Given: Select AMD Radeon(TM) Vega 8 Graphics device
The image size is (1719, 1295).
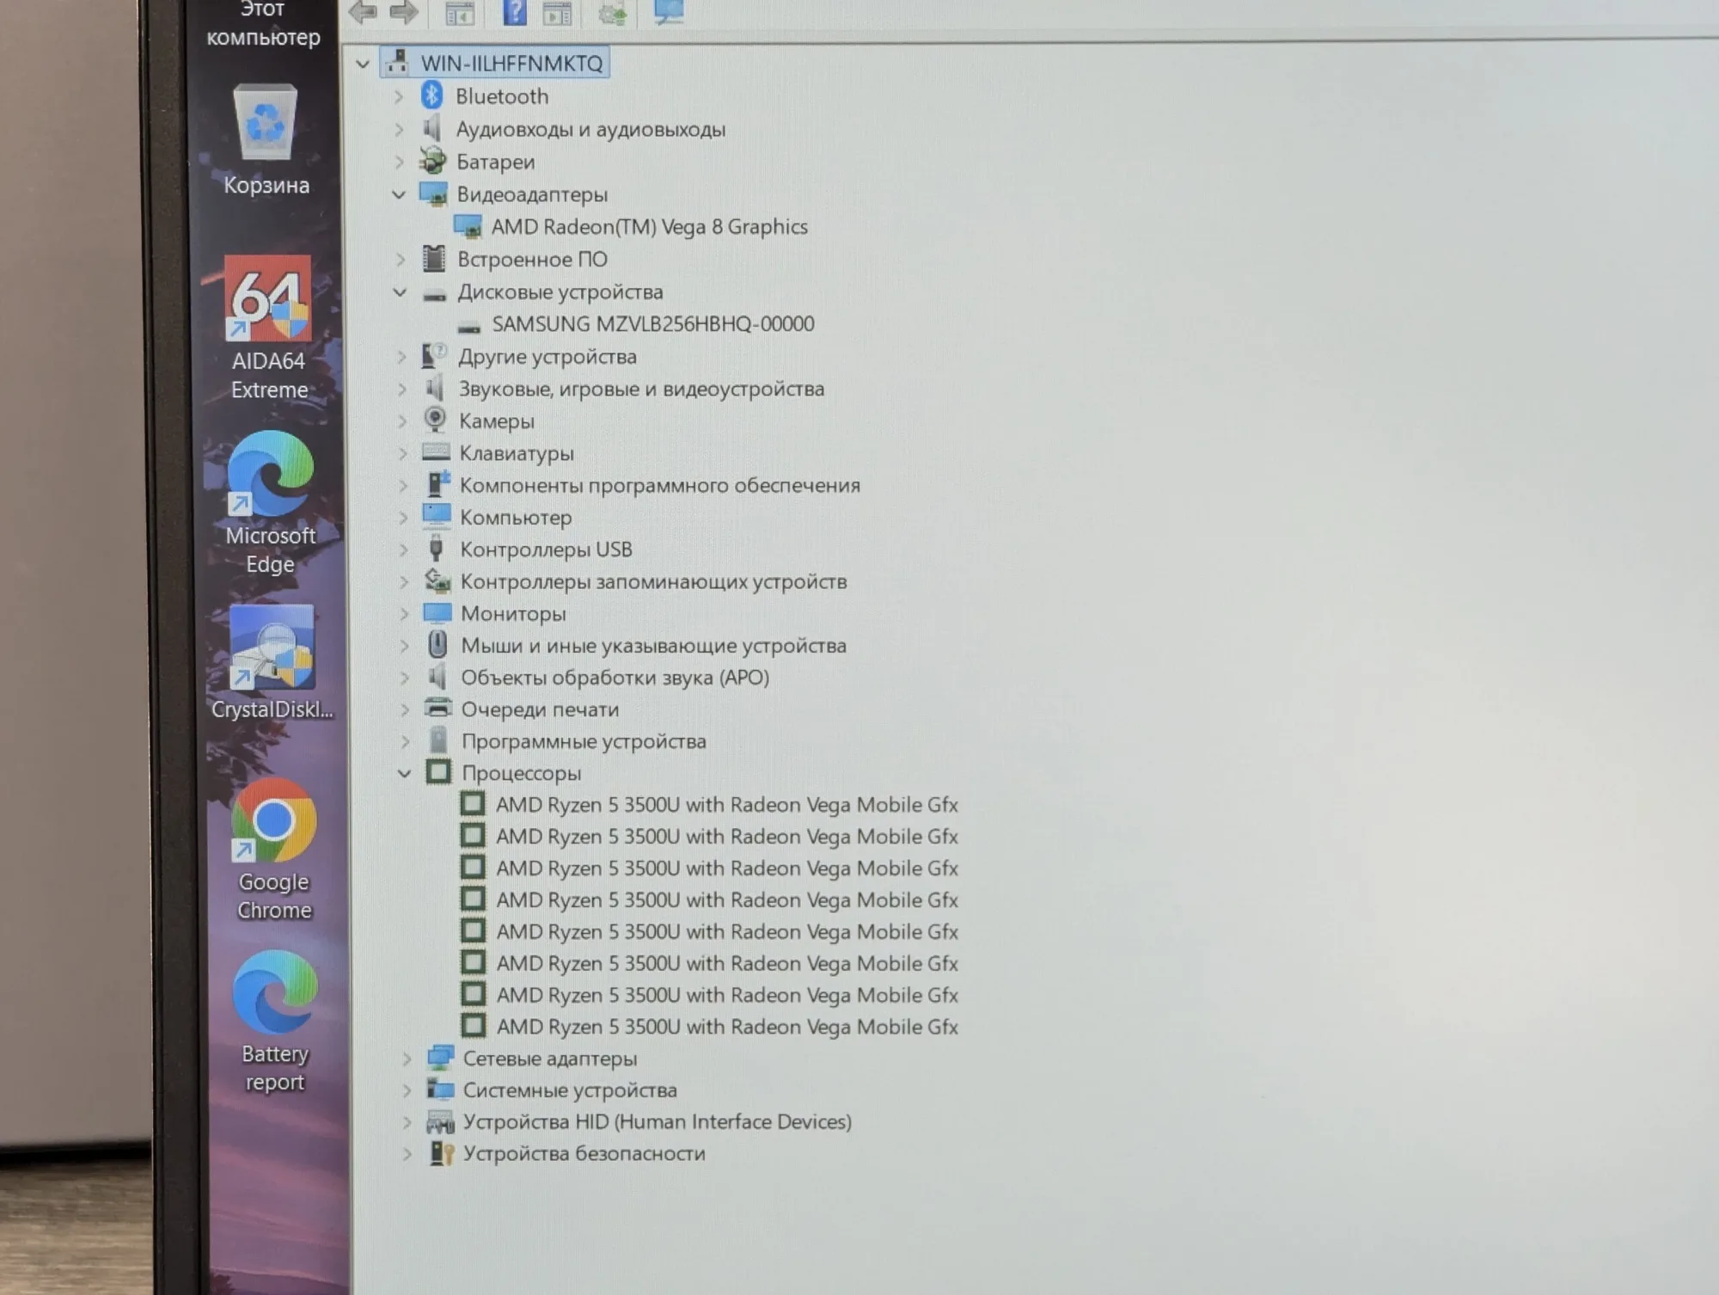Looking at the screenshot, I should [x=649, y=227].
